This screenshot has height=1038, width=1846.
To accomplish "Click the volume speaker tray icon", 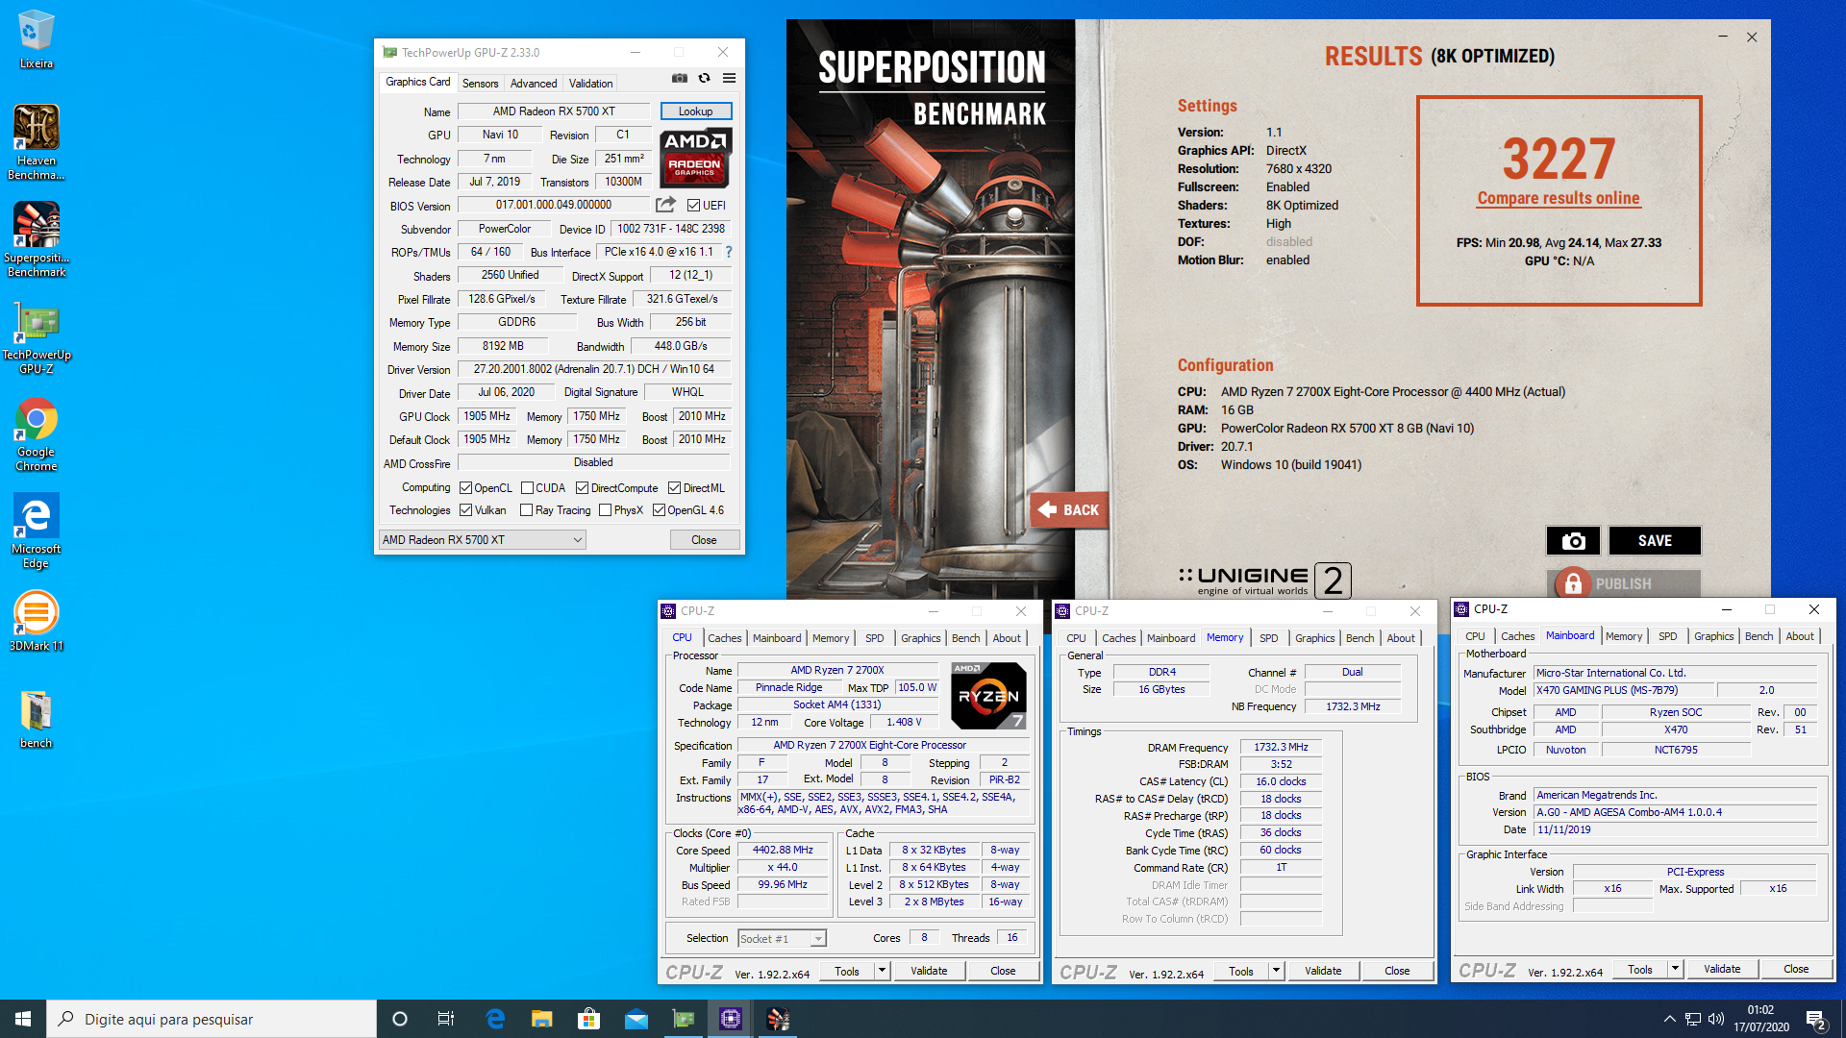I will 1716,1019.
